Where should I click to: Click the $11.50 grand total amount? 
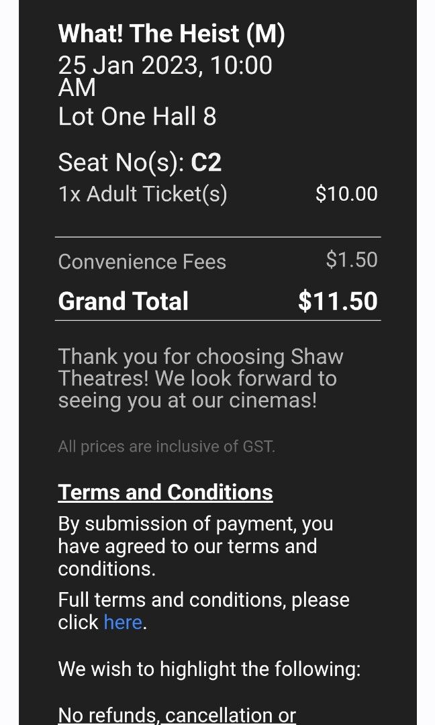[x=337, y=301]
